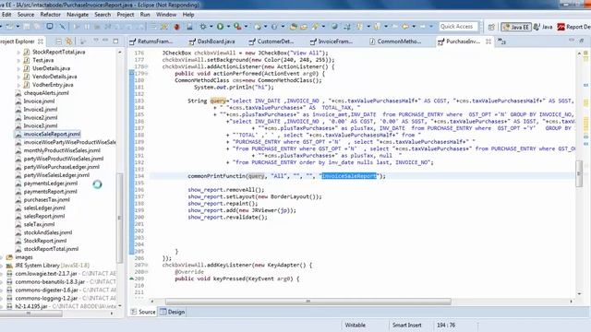
Task: Open the External Tools dropdown arrow
Action: tap(246, 27)
